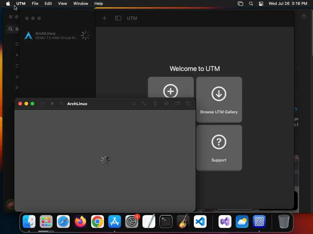Click the plus button in UTM toolbar
Viewport: 313px width, 234px height.
105,18
